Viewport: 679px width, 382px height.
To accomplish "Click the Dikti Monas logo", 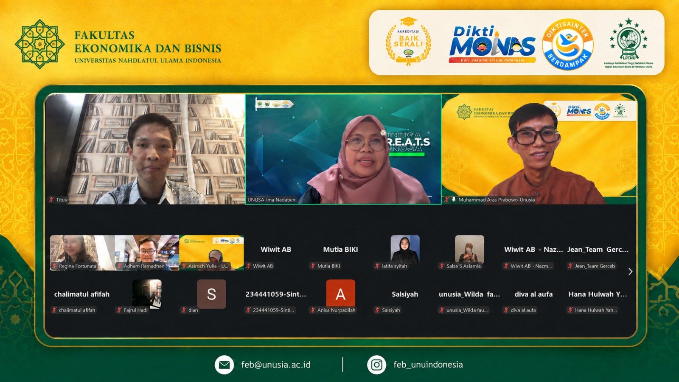I will pos(493,44).
